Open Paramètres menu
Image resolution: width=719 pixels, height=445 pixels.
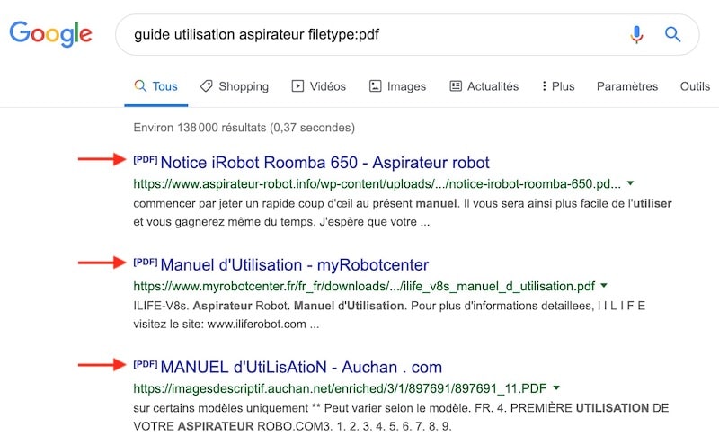pyautogui.click(x=627, y=86)
